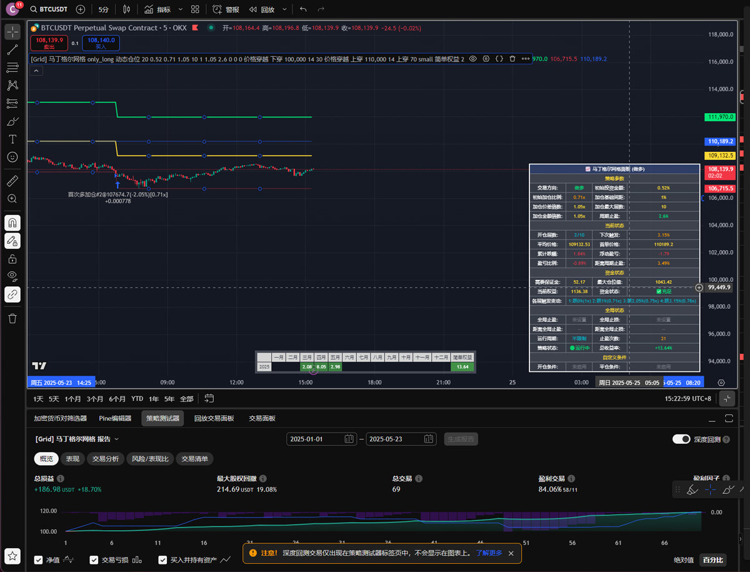Viewport: 750px width, 572px height.
Task: Click the undo arrow in top toolbar
Action: [303, 9]
